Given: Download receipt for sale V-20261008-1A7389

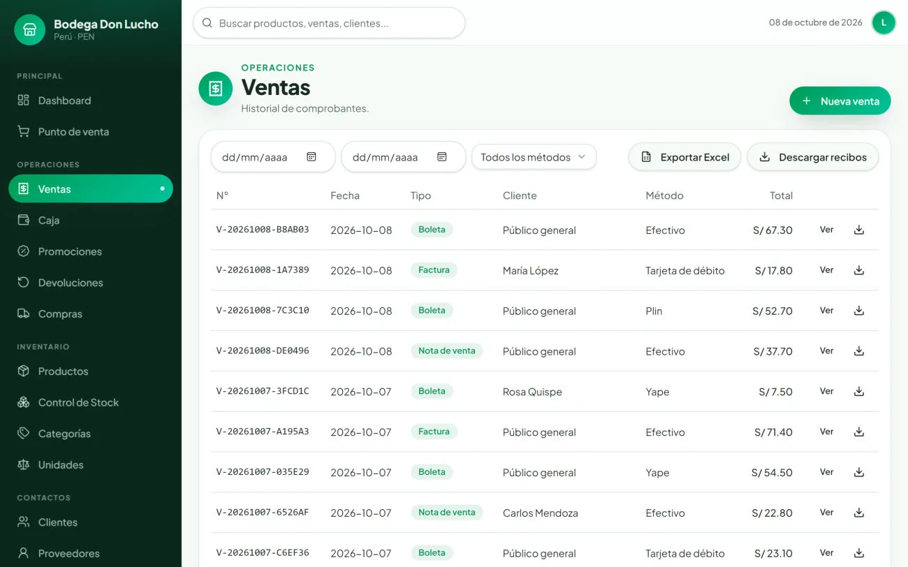Looking at the screenshot, I should pyautogui.click(x=859, y=270).
